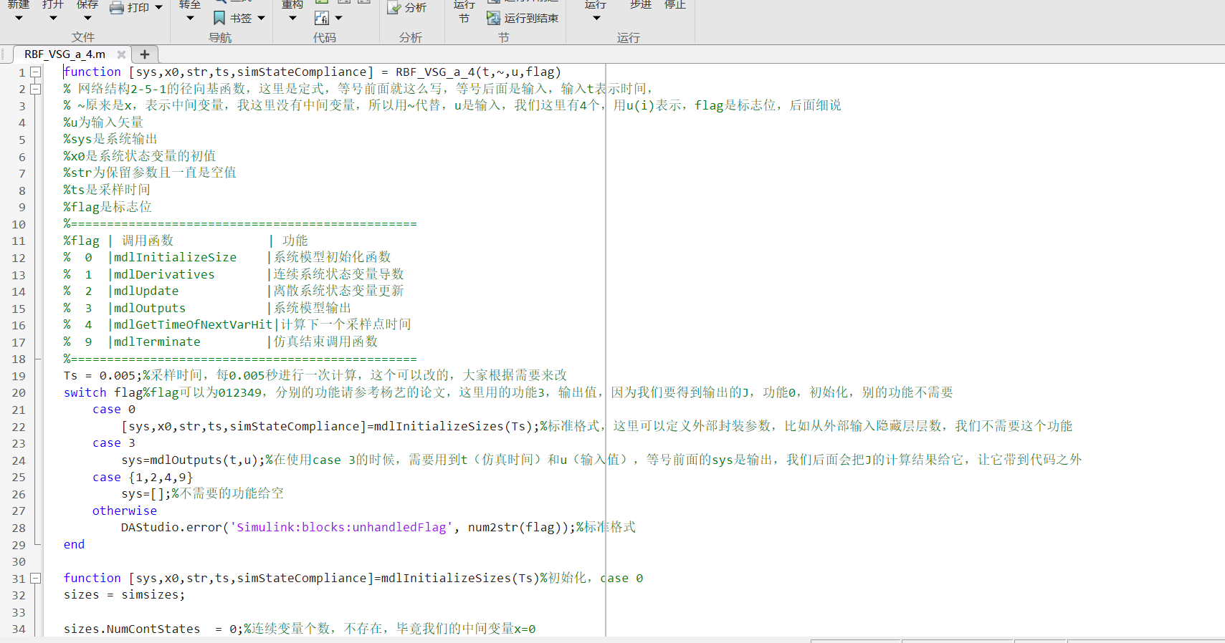Place cursor on the 'otherwise' keyword

124,511
